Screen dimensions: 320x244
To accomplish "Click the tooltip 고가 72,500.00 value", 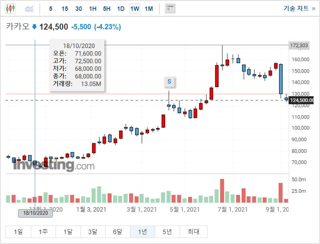I will [x=88, y=61].
